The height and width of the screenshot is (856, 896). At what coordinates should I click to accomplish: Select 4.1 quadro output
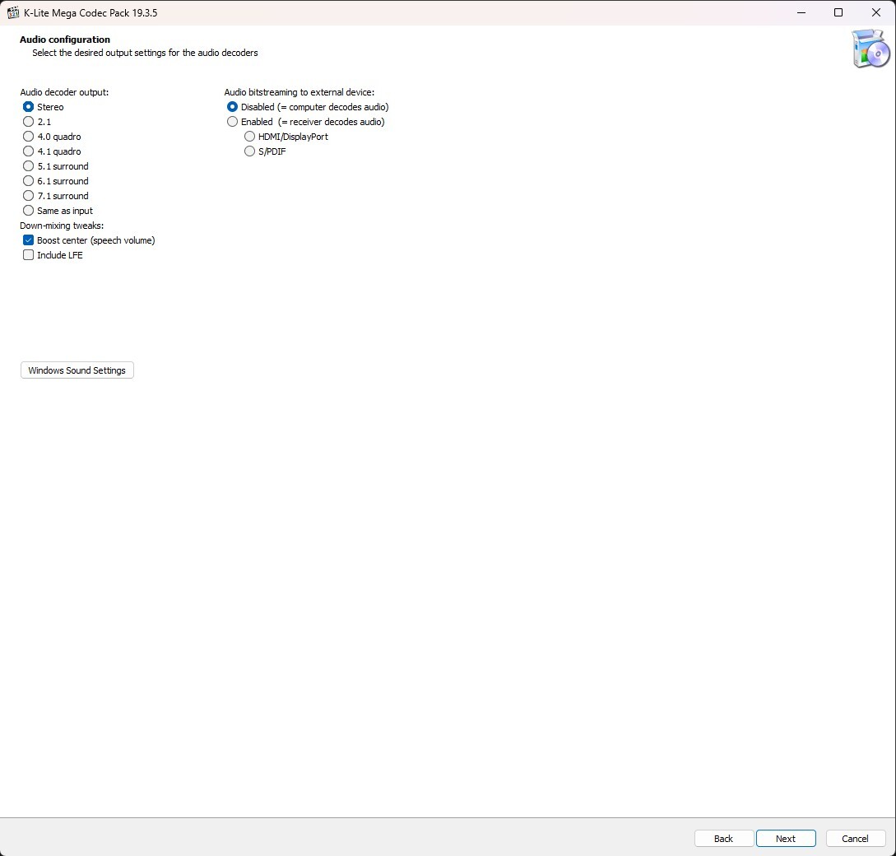(29, 151)
